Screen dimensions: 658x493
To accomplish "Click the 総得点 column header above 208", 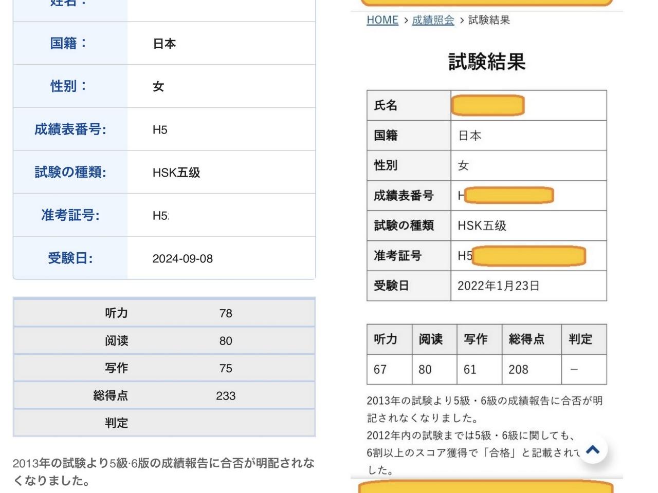I will 526,339.
